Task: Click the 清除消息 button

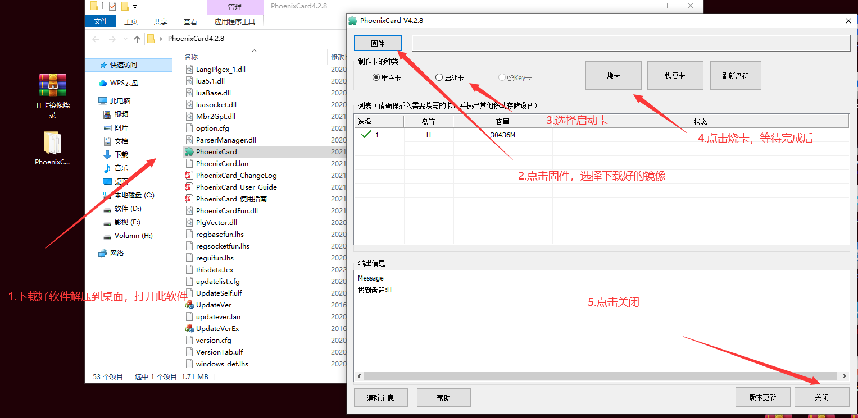Action: click(x=380, y=397)
